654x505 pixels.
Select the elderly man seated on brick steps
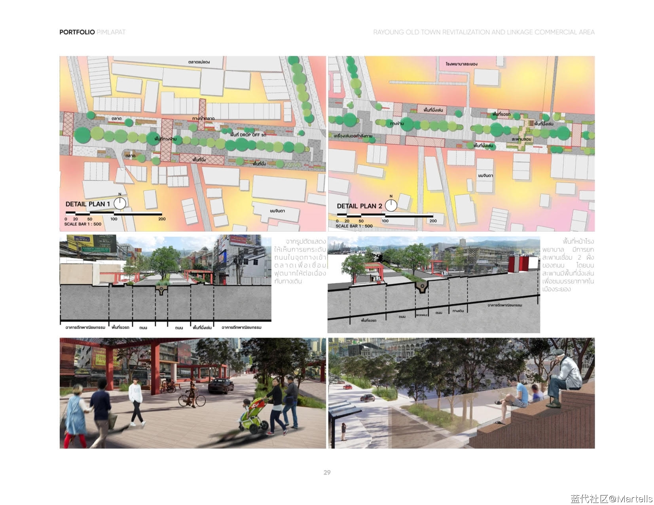pos(565,376)
